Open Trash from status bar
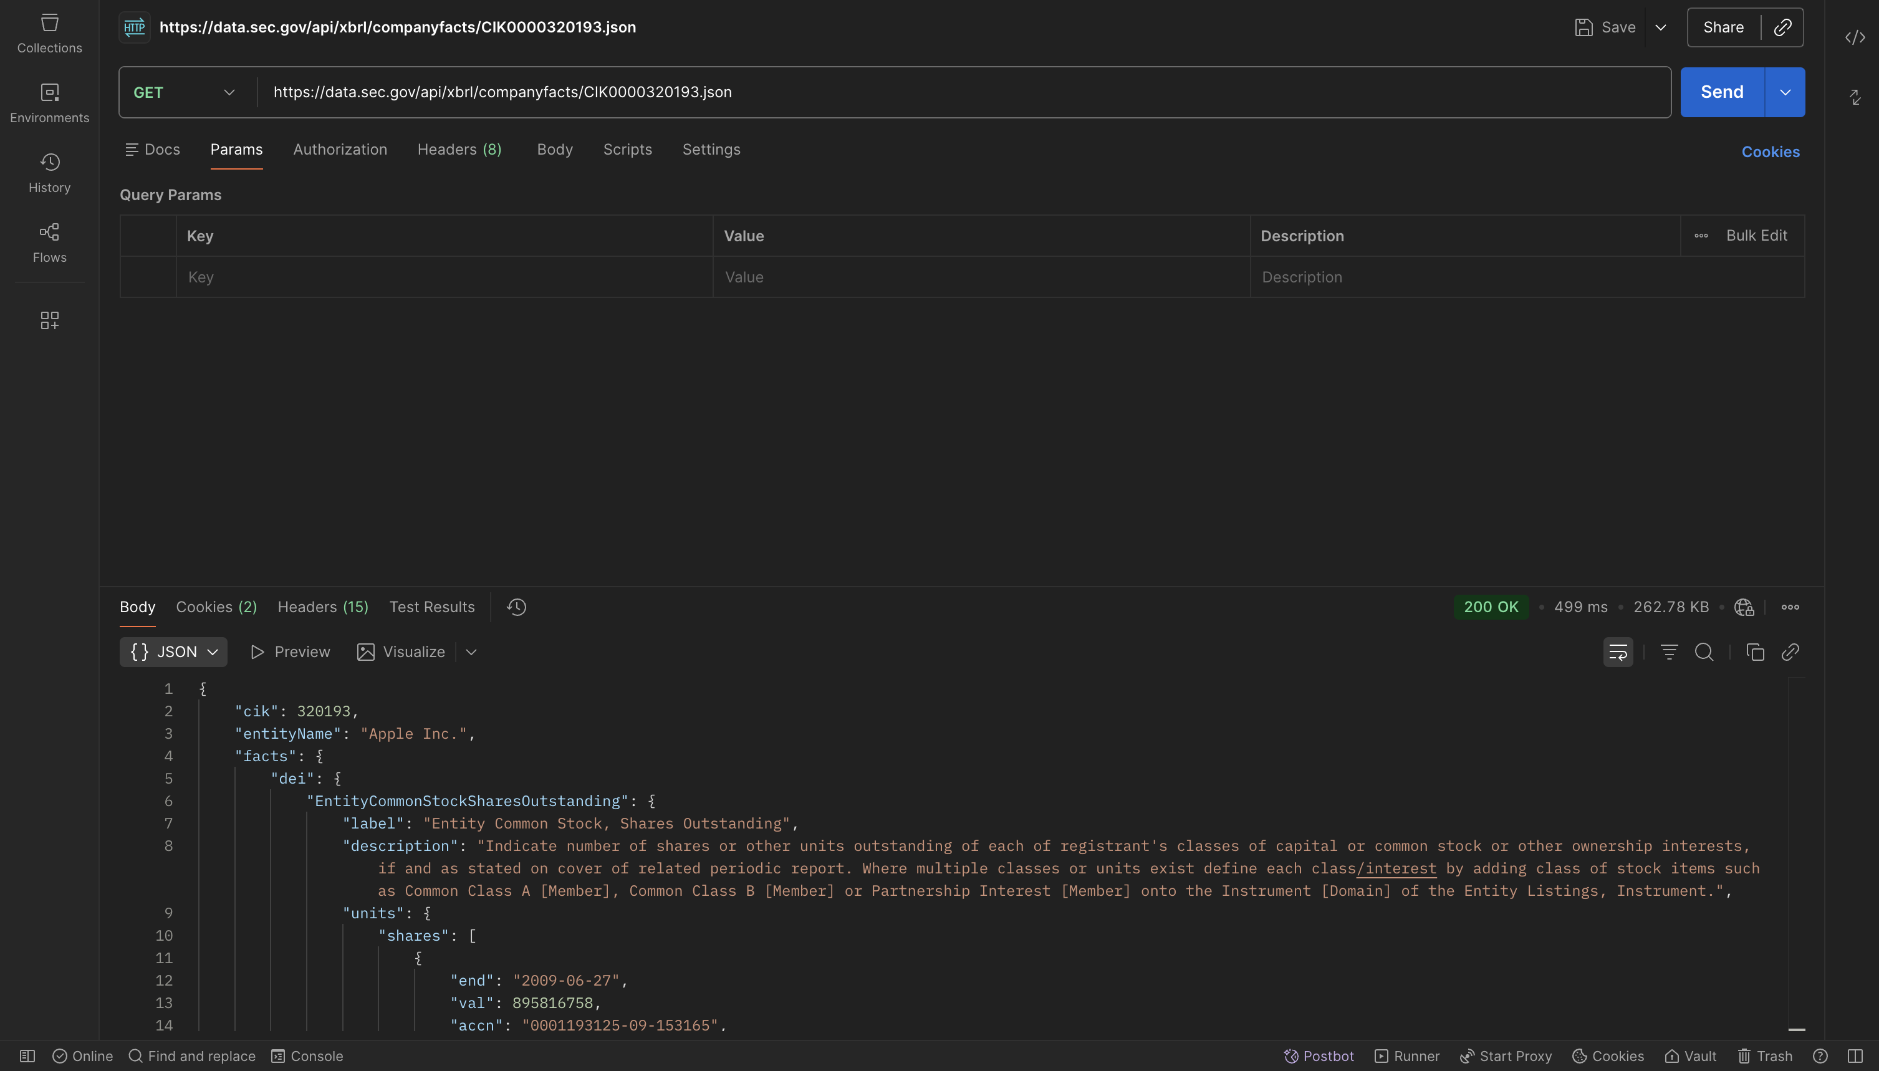1879x1071 pixels. coord(1765,1055)
